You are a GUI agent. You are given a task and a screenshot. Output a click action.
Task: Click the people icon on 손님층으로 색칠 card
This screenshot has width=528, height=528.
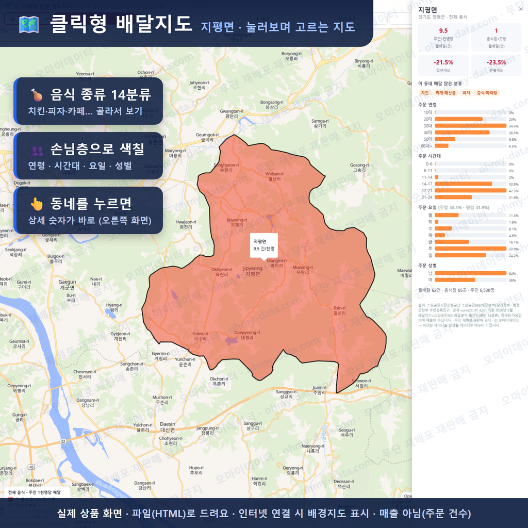tap(37, 151)
